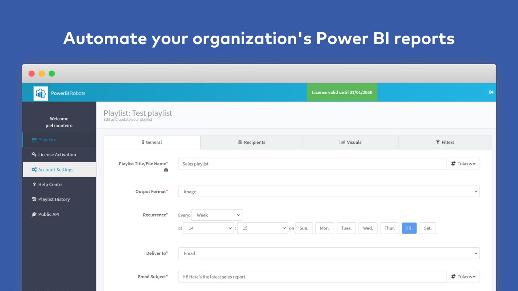Open Public API in the sidebar
Viewport: 518px width, 291px height.
point(59,214)
